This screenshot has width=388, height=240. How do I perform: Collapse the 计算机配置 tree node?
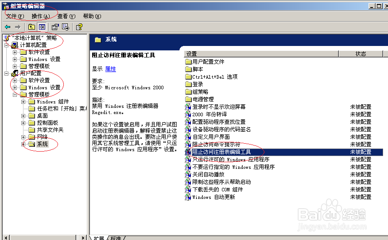click(x=7, y=45)
